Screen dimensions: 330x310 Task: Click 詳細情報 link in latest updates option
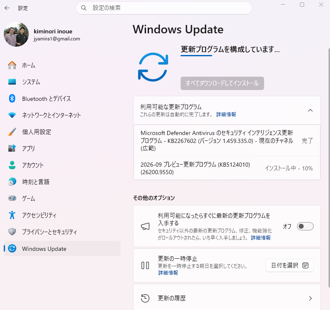[261, 237]
